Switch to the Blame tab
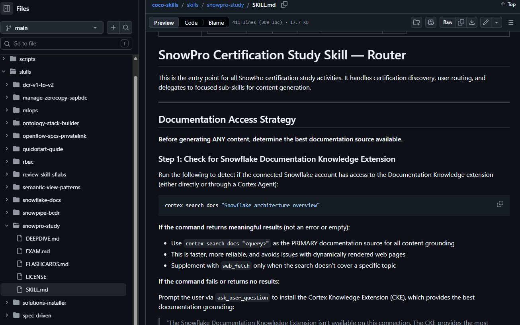520x325 pixels. [216, 23]
